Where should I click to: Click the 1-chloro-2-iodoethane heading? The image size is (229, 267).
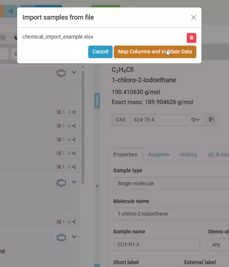click(144, 80)
